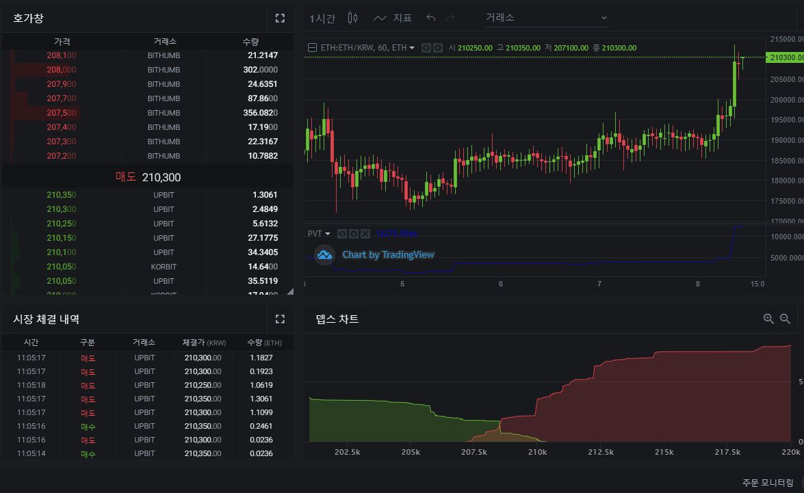Toggle PVT indicator visibility
The width and height of the screenshot is (804, 493).
pos(341,234)
